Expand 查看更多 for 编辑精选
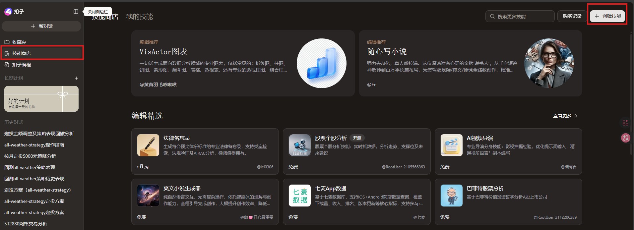 point(565,116)
